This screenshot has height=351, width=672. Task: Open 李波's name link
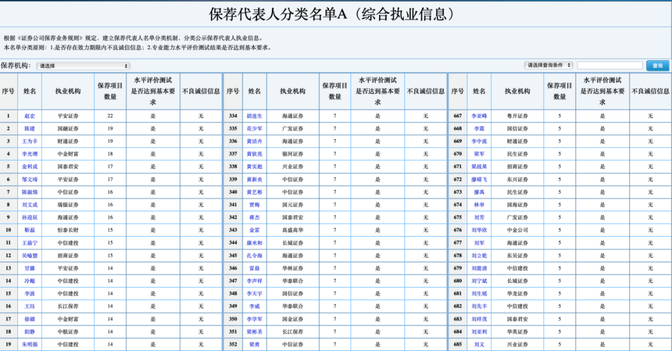[x=30, y=294]
